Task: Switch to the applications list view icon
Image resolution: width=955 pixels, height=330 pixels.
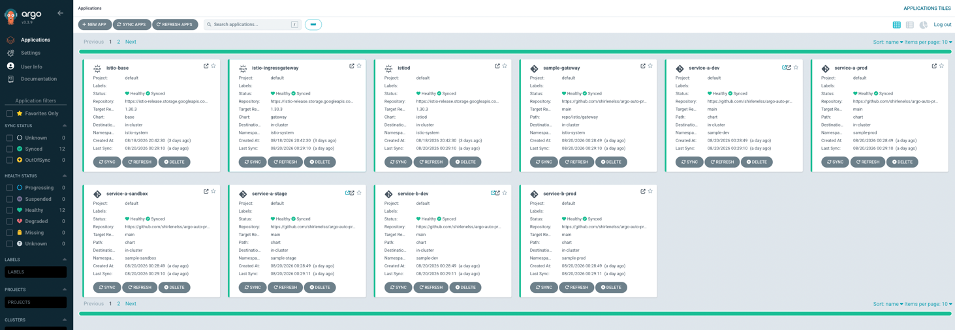Action: [910, 25]
